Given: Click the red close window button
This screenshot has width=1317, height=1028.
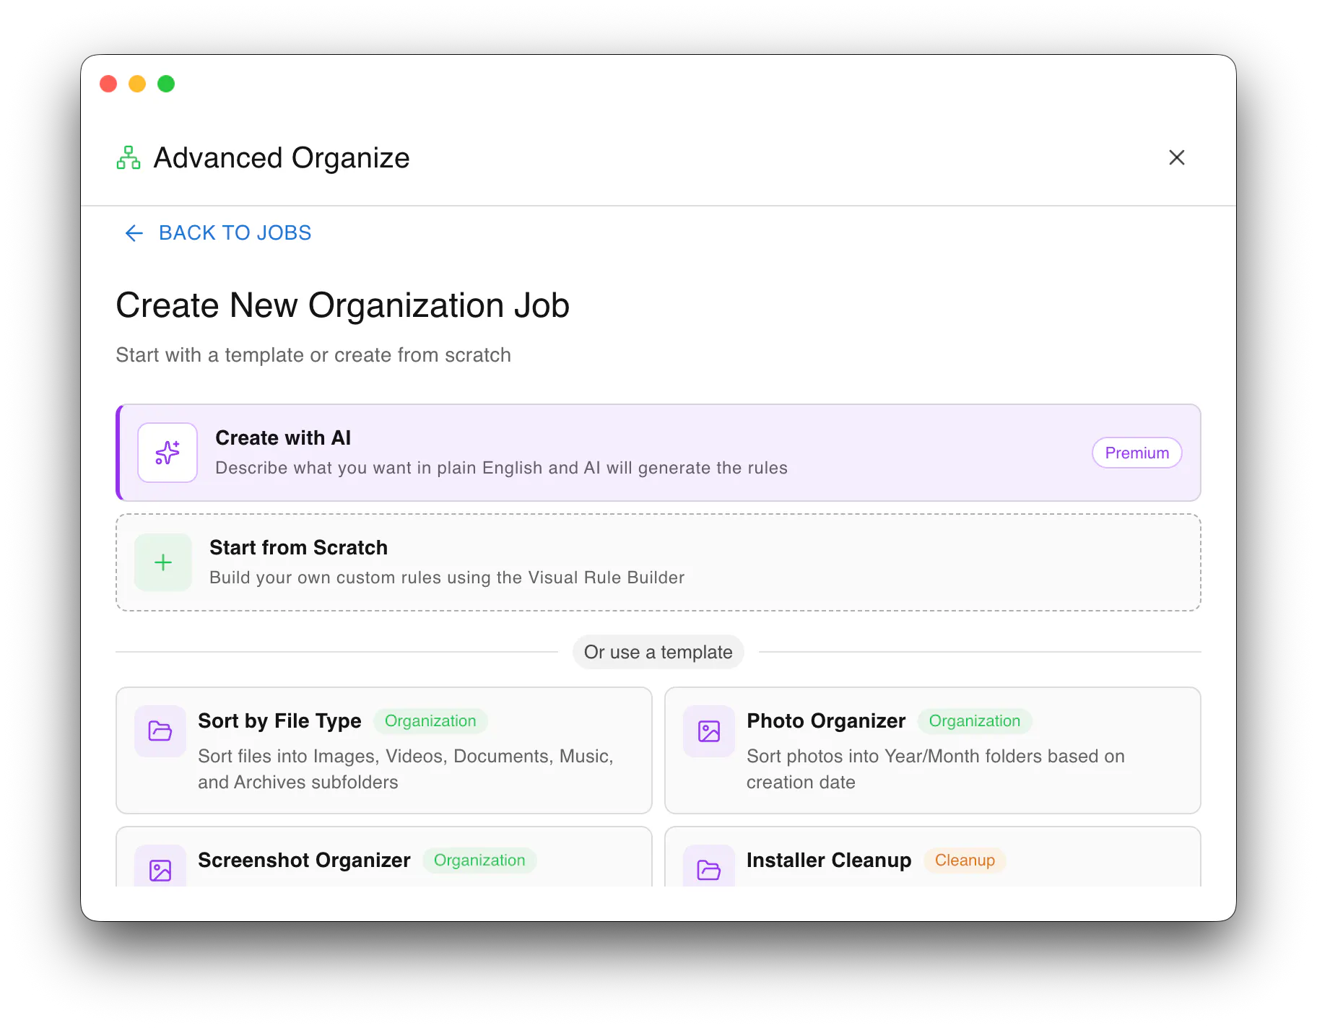Looking at the screenshot, I should pos(108,84).
